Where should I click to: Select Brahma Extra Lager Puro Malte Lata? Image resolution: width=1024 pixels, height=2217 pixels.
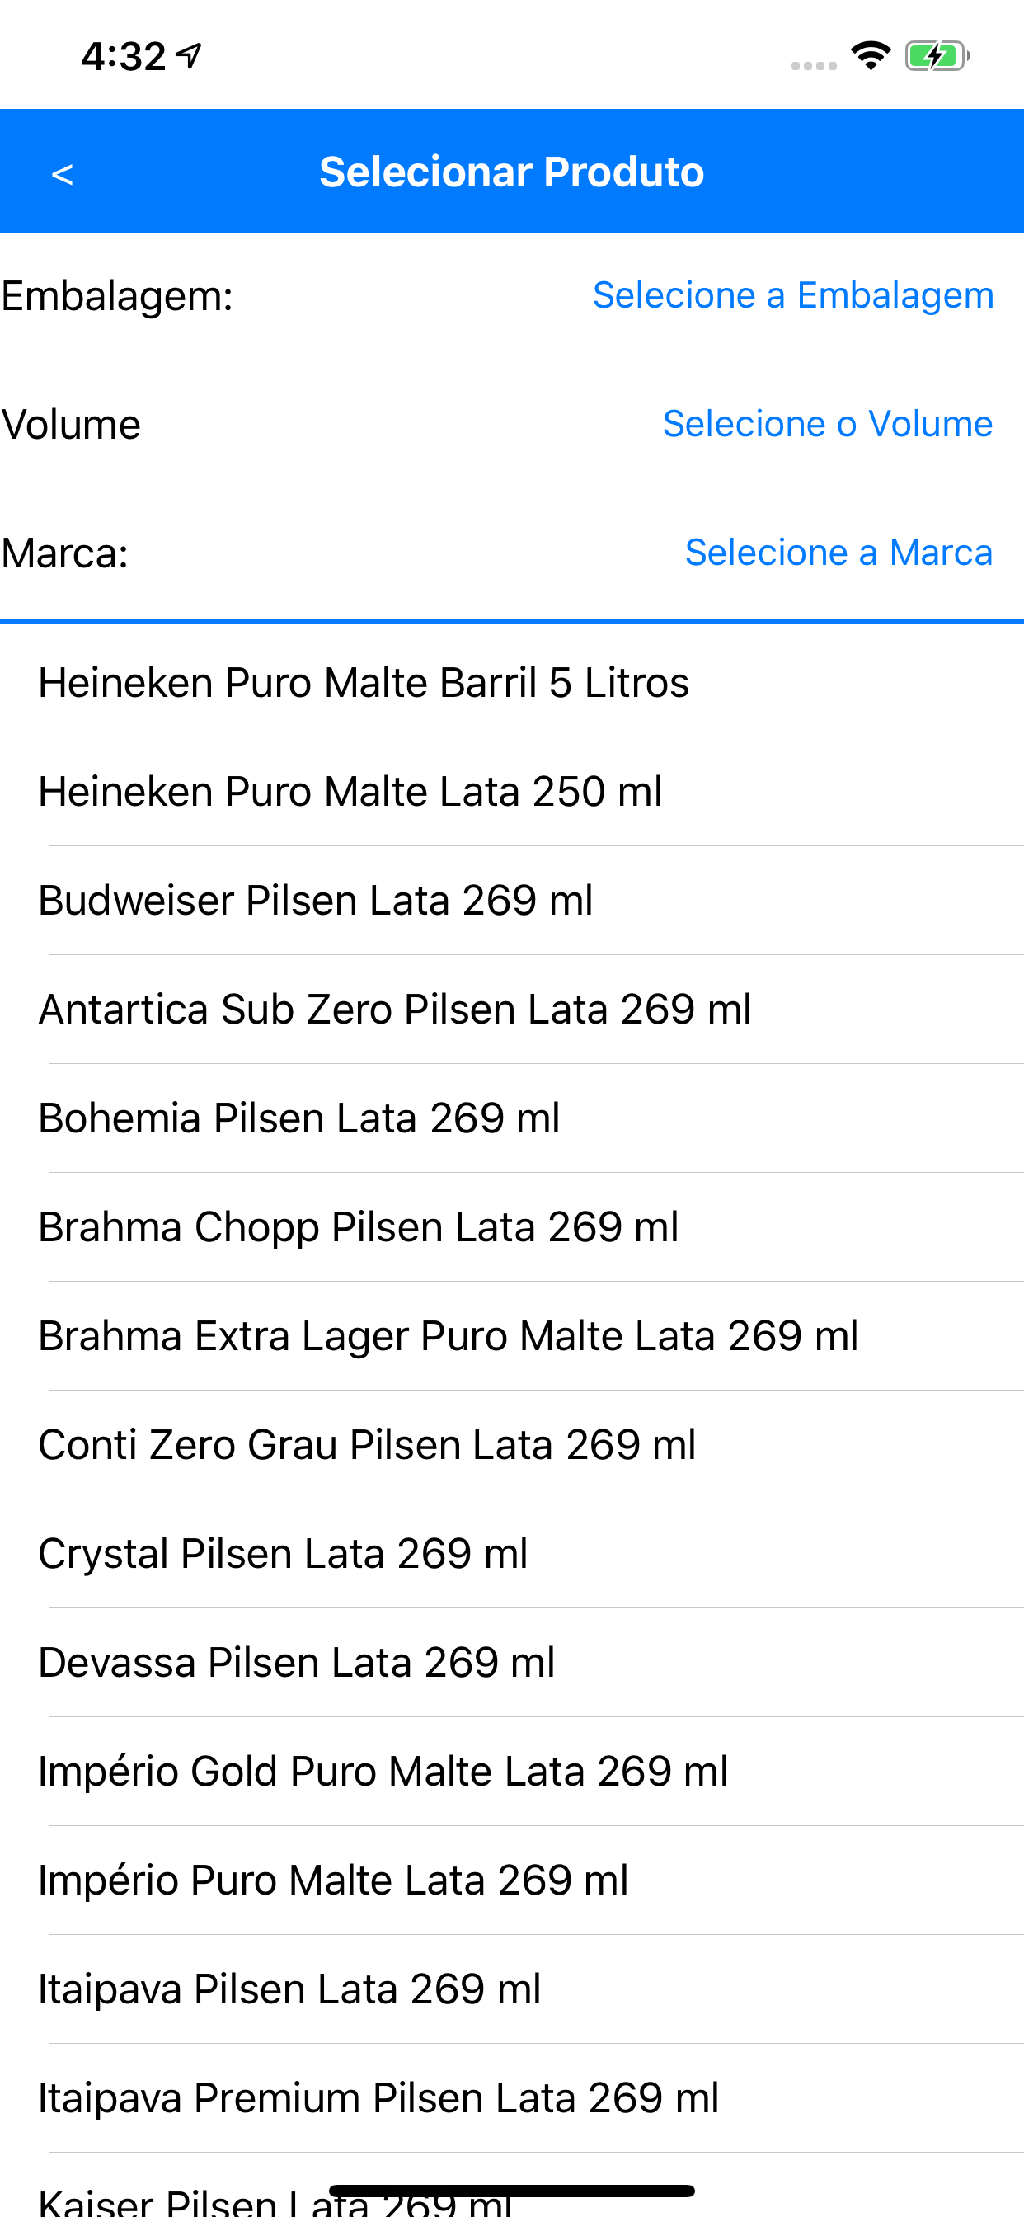[x=512, y=1335]
